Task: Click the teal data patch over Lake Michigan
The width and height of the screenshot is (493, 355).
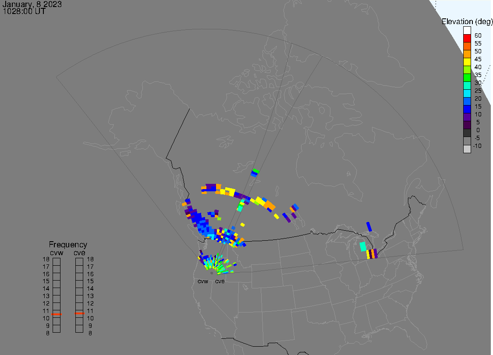Action: pyautogui.click(x=363, y=246)
